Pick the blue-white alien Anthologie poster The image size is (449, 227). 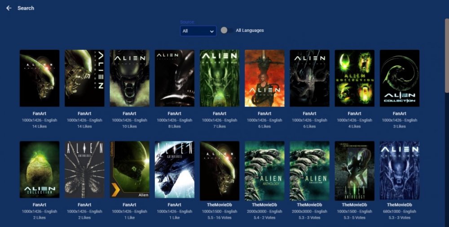(x=174, y=169)
